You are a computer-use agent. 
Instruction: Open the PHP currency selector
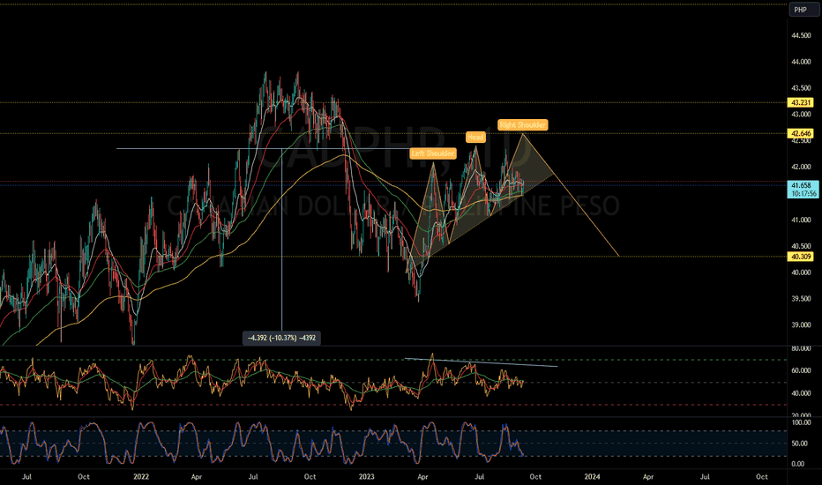[x=803, y=10]
